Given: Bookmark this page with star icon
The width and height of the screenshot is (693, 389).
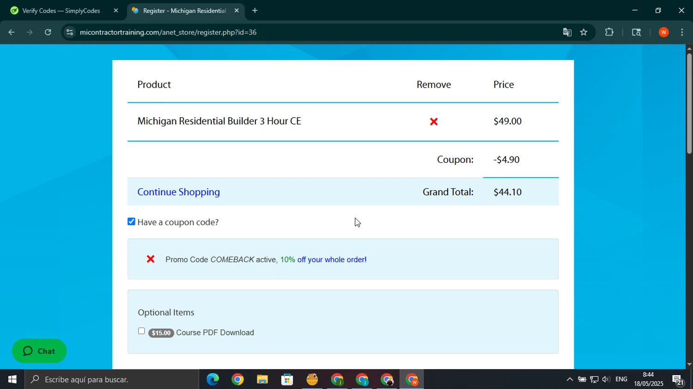Looking at the screenshot, I should [x=584, y=32].
